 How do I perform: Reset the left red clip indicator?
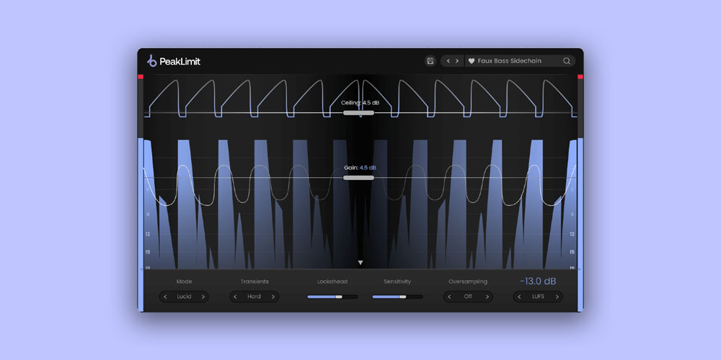(x=141, y=76)
